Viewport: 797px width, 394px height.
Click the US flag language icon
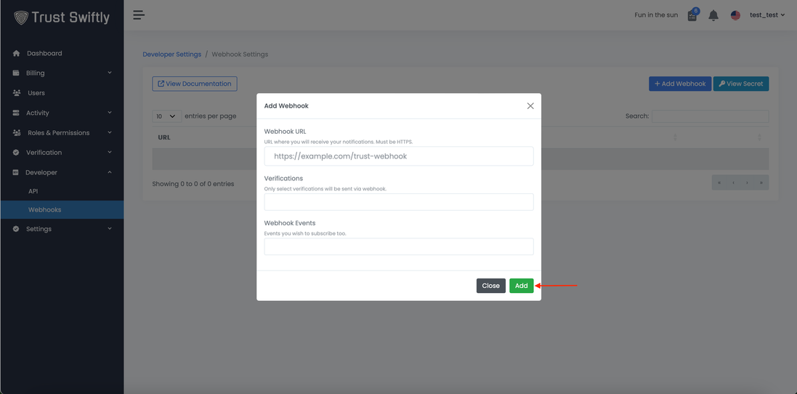735,15
